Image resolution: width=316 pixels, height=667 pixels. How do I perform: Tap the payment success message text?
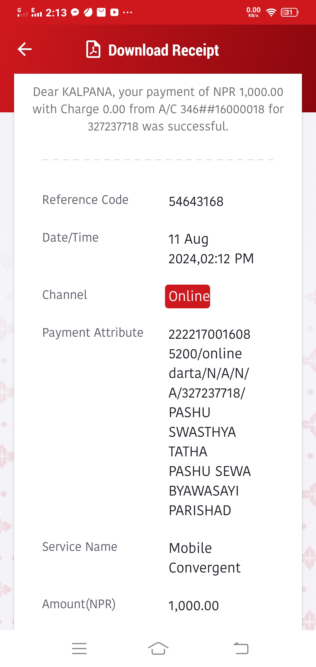(x=158, y=109)
